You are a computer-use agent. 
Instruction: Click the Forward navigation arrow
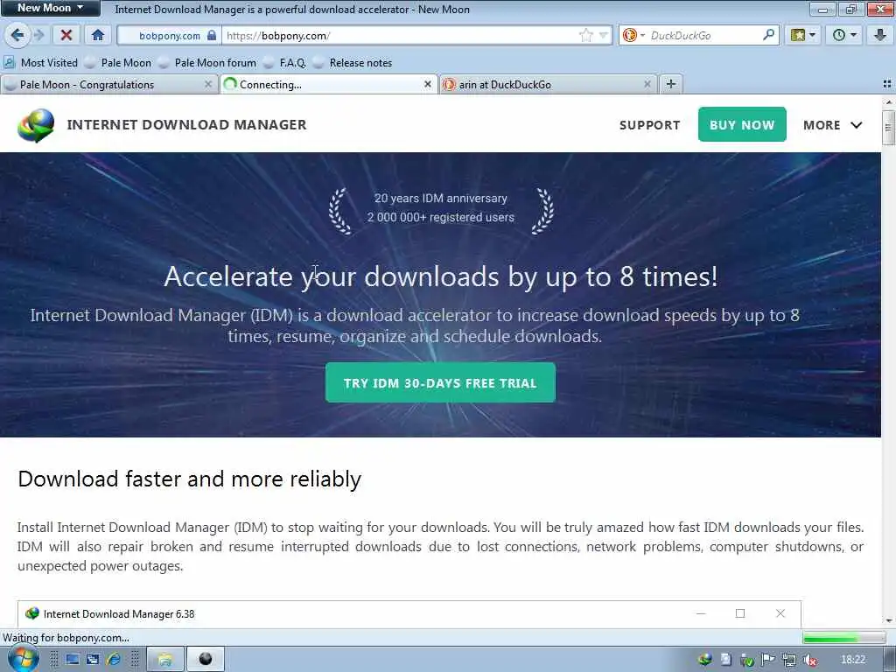click(x=38, y=35)
